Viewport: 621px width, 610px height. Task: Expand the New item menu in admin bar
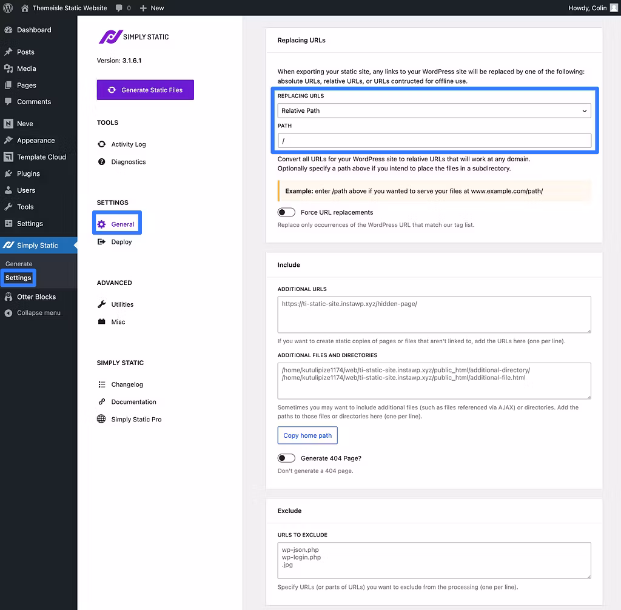pyautogui.click(x=151, y=8)
